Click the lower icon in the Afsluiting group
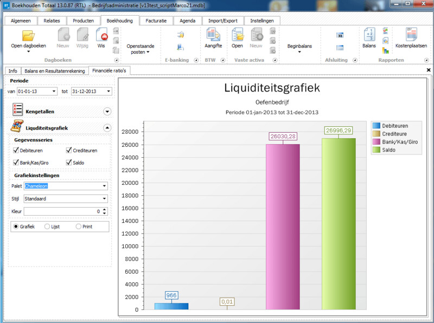Screen dimensions: 434x323 (340, 48)
